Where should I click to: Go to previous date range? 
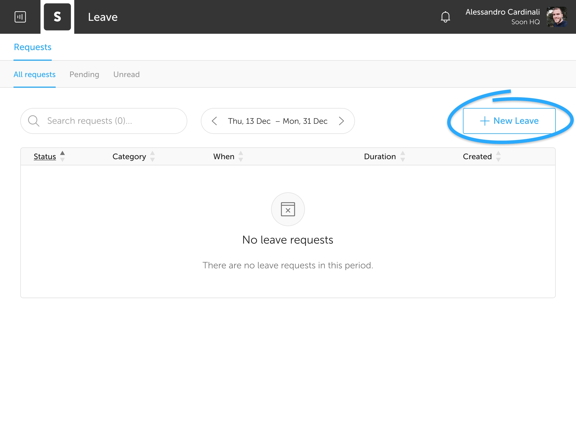[x=214, y=121]
